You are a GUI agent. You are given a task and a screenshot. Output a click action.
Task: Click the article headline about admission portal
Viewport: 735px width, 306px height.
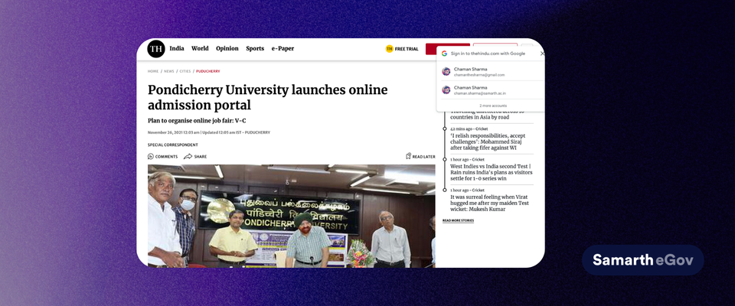pos(268,97)
